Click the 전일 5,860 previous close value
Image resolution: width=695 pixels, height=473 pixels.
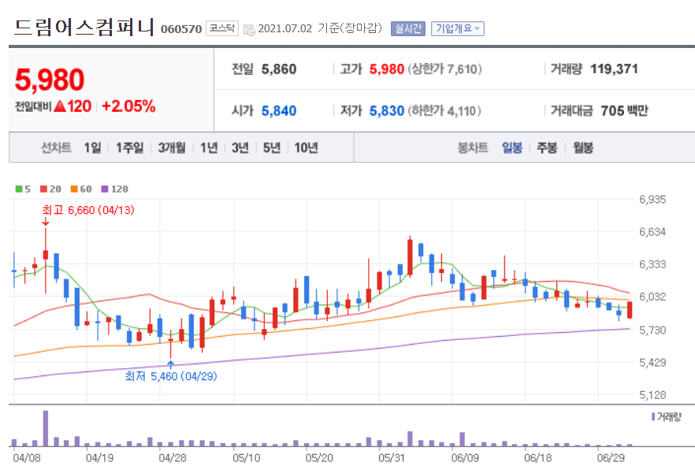279,69
